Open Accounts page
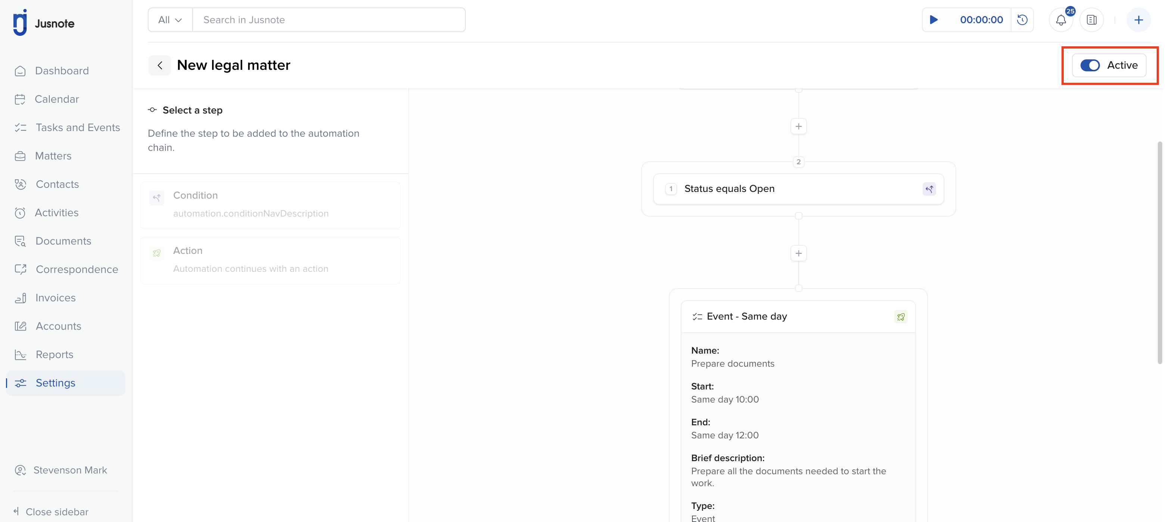 tap(58, 326)
